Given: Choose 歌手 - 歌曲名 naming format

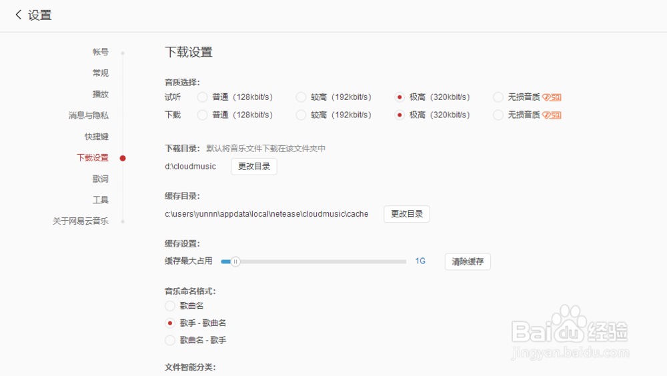Looking at the screenshot, I should pyautogui.click(x=170, y=323).
